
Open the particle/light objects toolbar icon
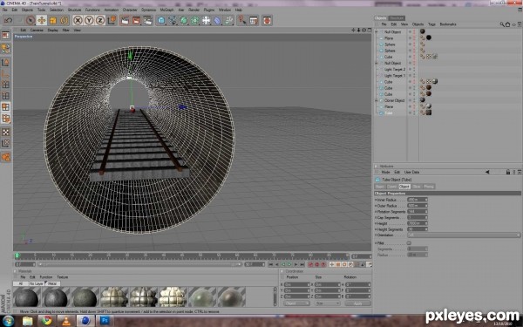tap(228, 20)
